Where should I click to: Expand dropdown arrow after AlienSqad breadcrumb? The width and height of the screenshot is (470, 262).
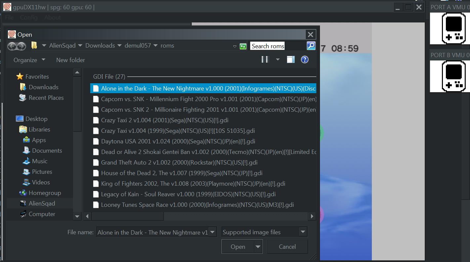pos(80,46)
